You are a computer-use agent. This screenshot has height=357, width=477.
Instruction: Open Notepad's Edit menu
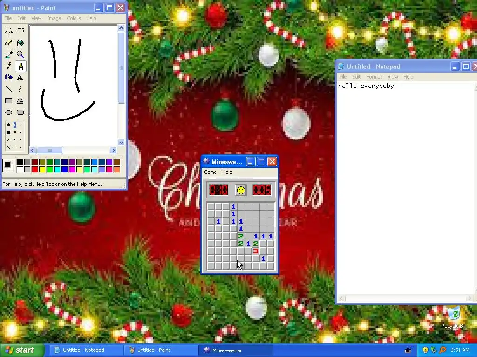(356, 77)
